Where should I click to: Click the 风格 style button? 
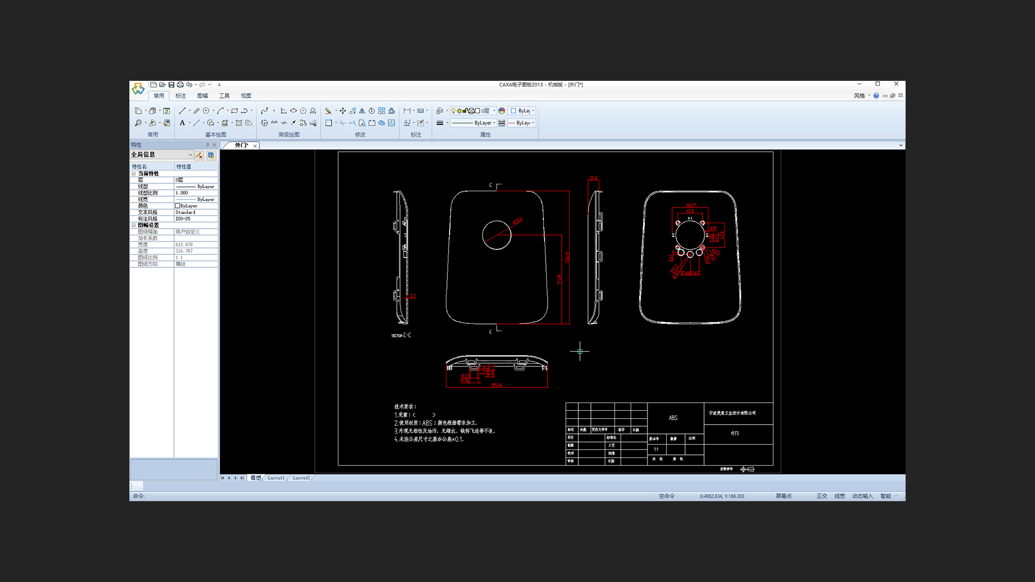pos(859,96)
